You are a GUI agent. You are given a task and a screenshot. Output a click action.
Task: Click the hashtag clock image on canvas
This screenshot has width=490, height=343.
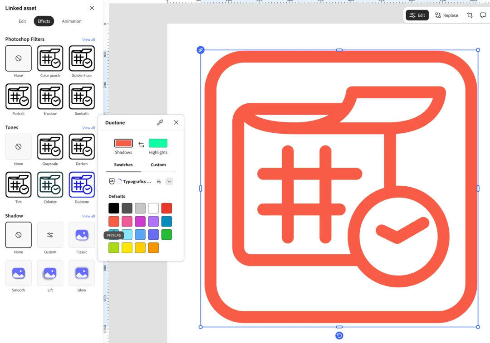click(x=339, y=188)
